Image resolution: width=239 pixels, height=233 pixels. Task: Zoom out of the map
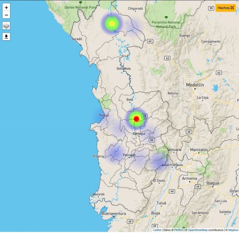coord(6,15)
